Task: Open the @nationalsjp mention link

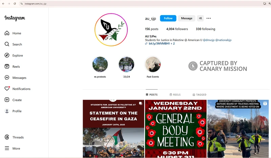Action: point(223,40)
